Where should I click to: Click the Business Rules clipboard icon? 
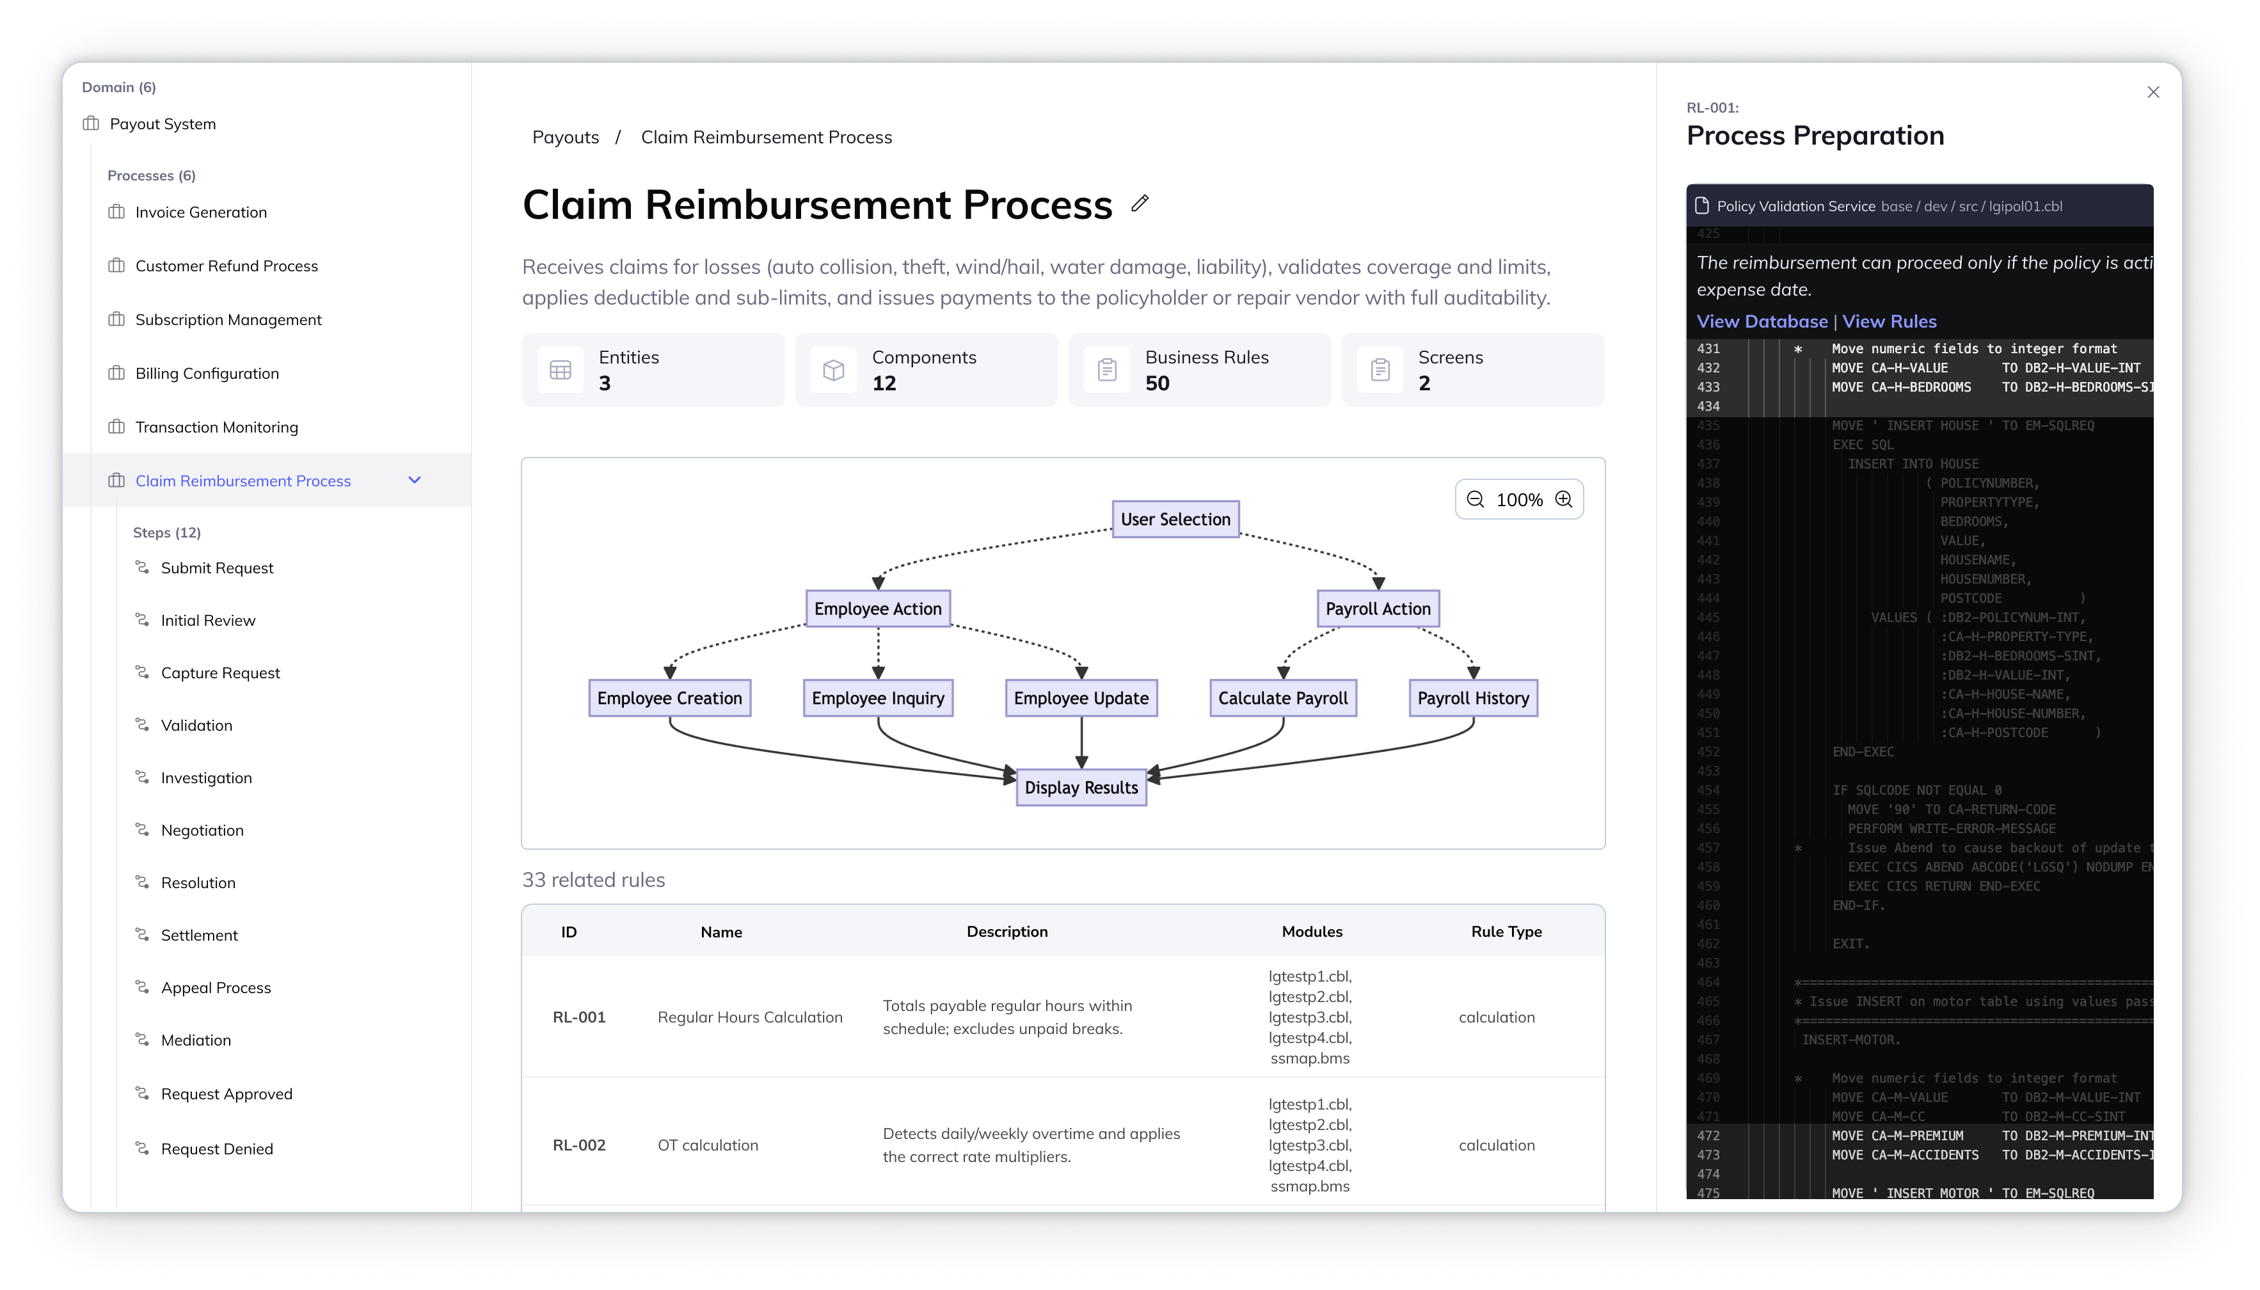[1106, 370]
